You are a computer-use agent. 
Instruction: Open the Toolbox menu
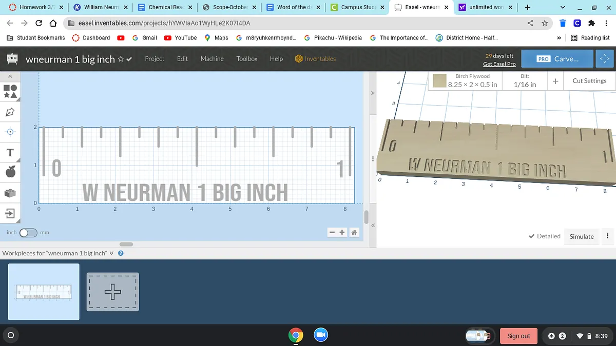point(246,59)
